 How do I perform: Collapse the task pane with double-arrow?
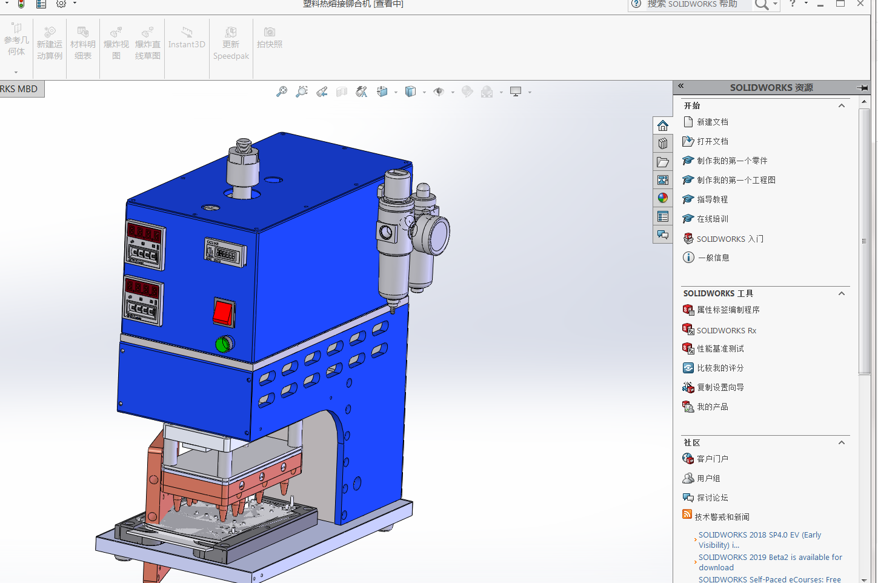681,86
